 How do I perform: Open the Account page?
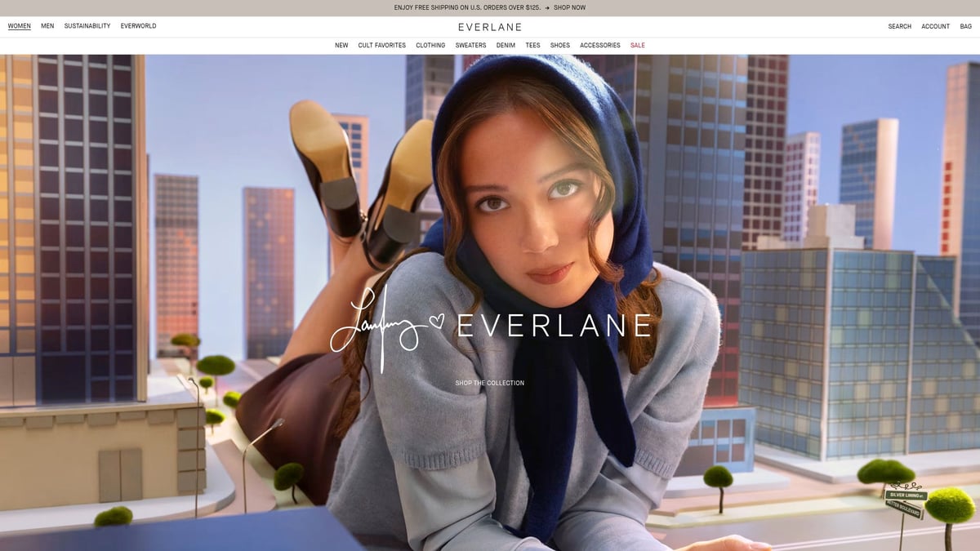pyautogui.click(x=935, y=27)
